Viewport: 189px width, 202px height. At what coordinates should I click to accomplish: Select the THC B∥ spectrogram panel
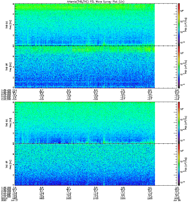click(96, 165)
